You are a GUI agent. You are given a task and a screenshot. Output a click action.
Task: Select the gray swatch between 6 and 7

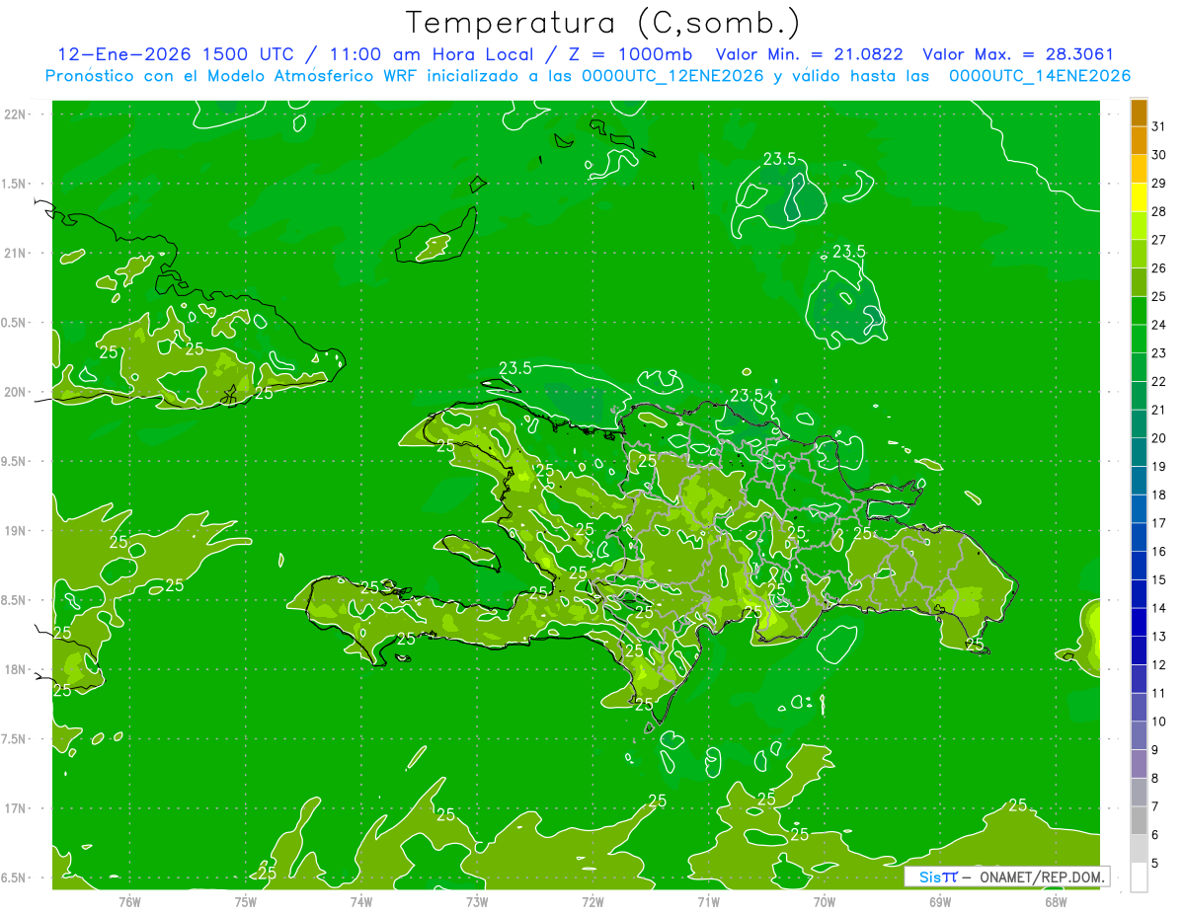1139,820
